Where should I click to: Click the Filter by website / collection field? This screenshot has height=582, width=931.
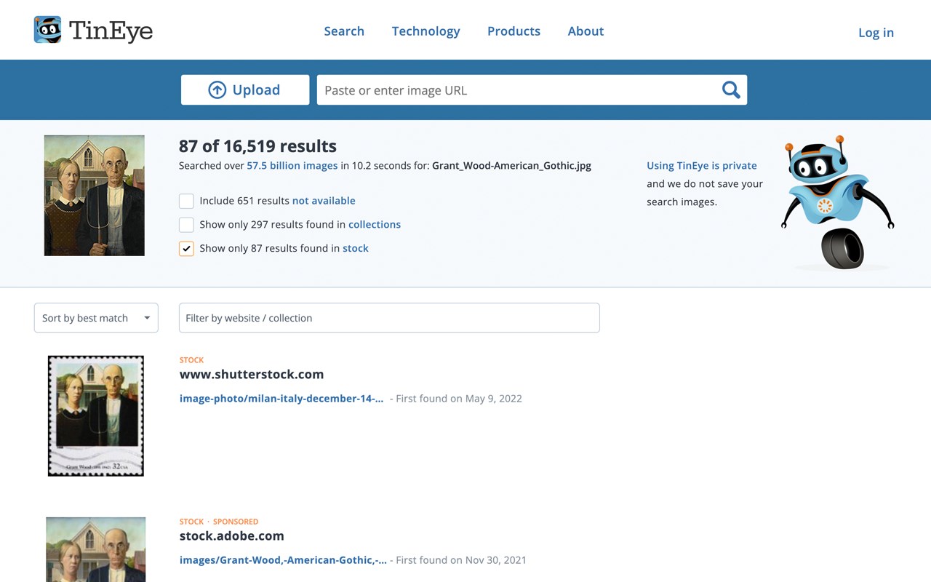(389, 318)
